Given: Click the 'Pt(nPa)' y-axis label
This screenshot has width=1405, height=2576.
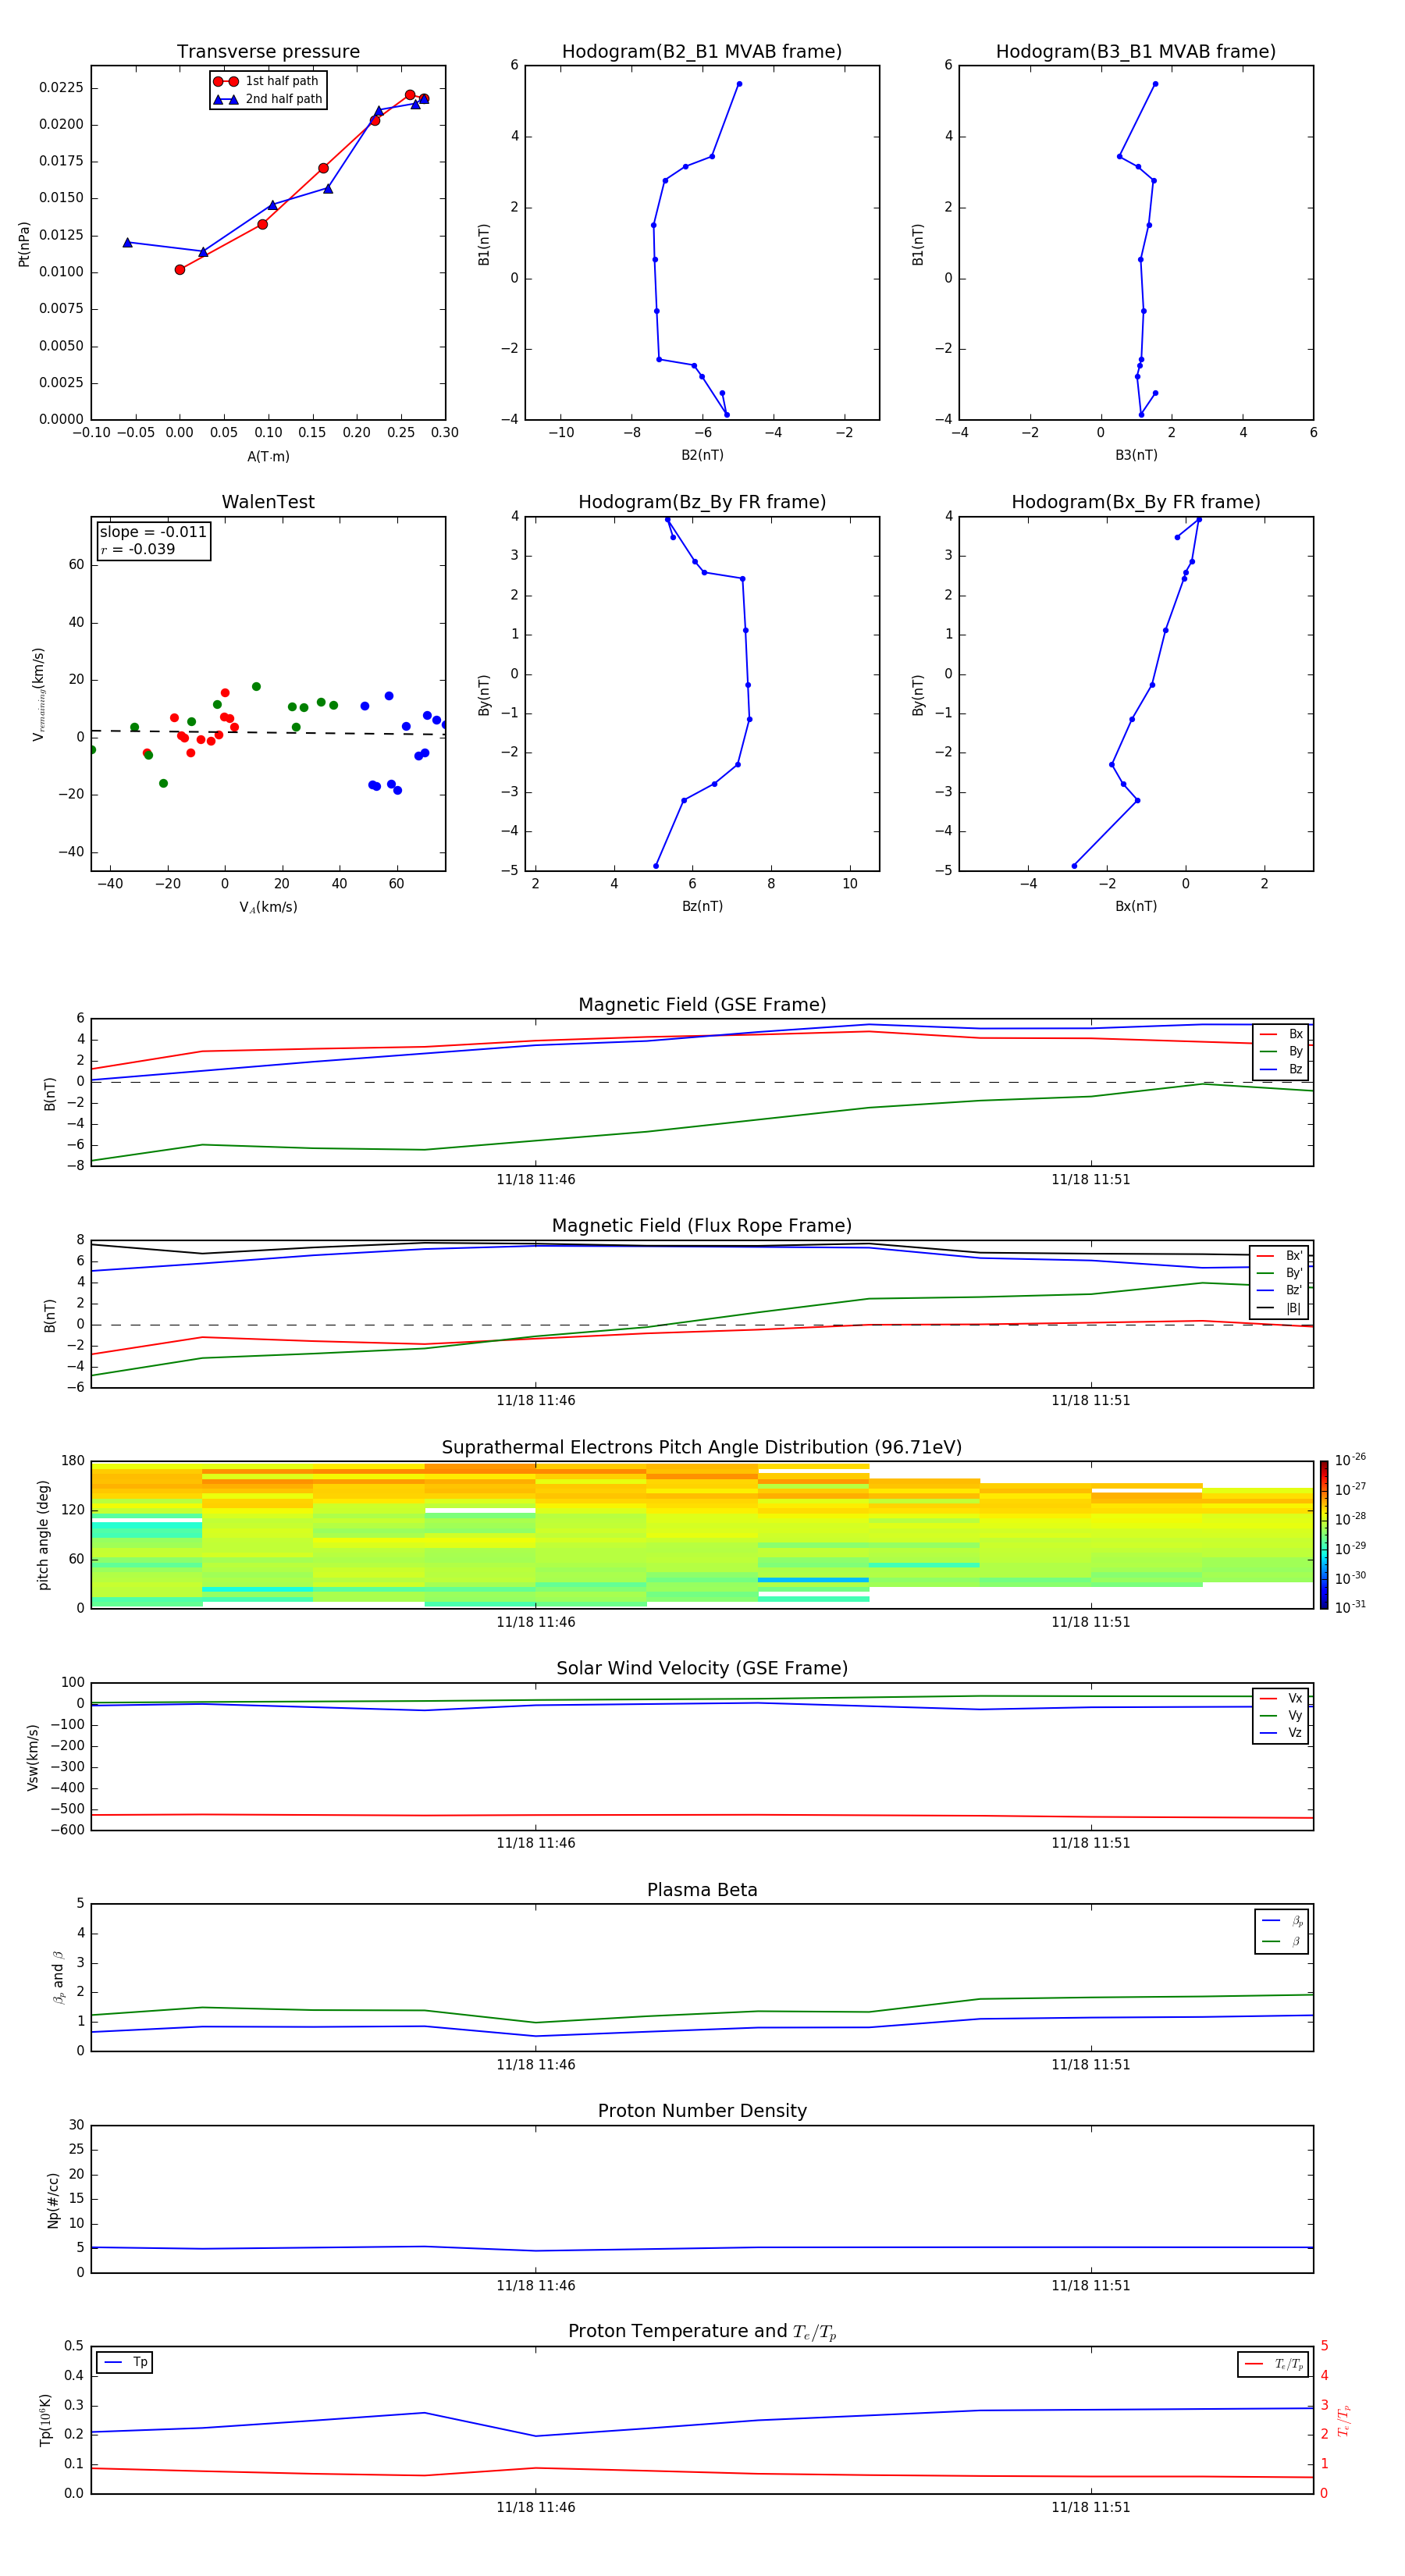Looking at the screenshot, I should click(24, 244).
